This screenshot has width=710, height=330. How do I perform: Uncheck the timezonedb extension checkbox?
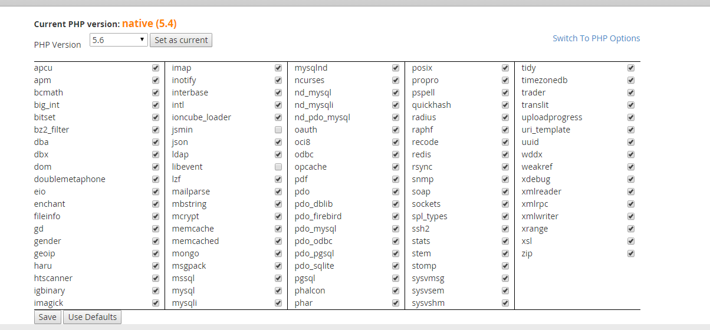[631, 80]
